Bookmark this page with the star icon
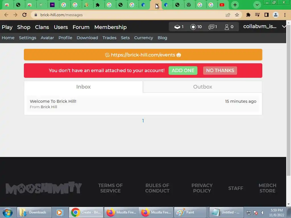 click(237, 15)
